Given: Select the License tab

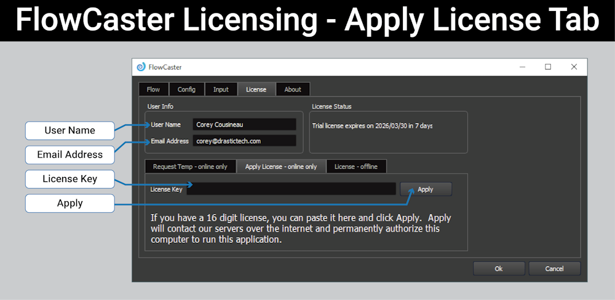Looking at the screenshot, I should 256,89.
